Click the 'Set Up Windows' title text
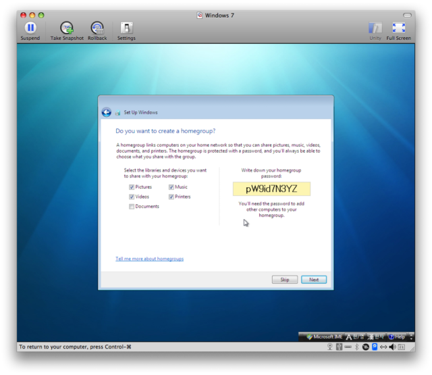This screenshot has width=432, height=375. (x=140, y=112)
